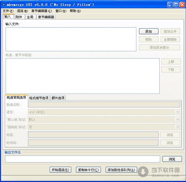This screenshot has height=182, width=186.
Task: Click the 下移 button
Action: pyautogui.click(x=171, y=70)
